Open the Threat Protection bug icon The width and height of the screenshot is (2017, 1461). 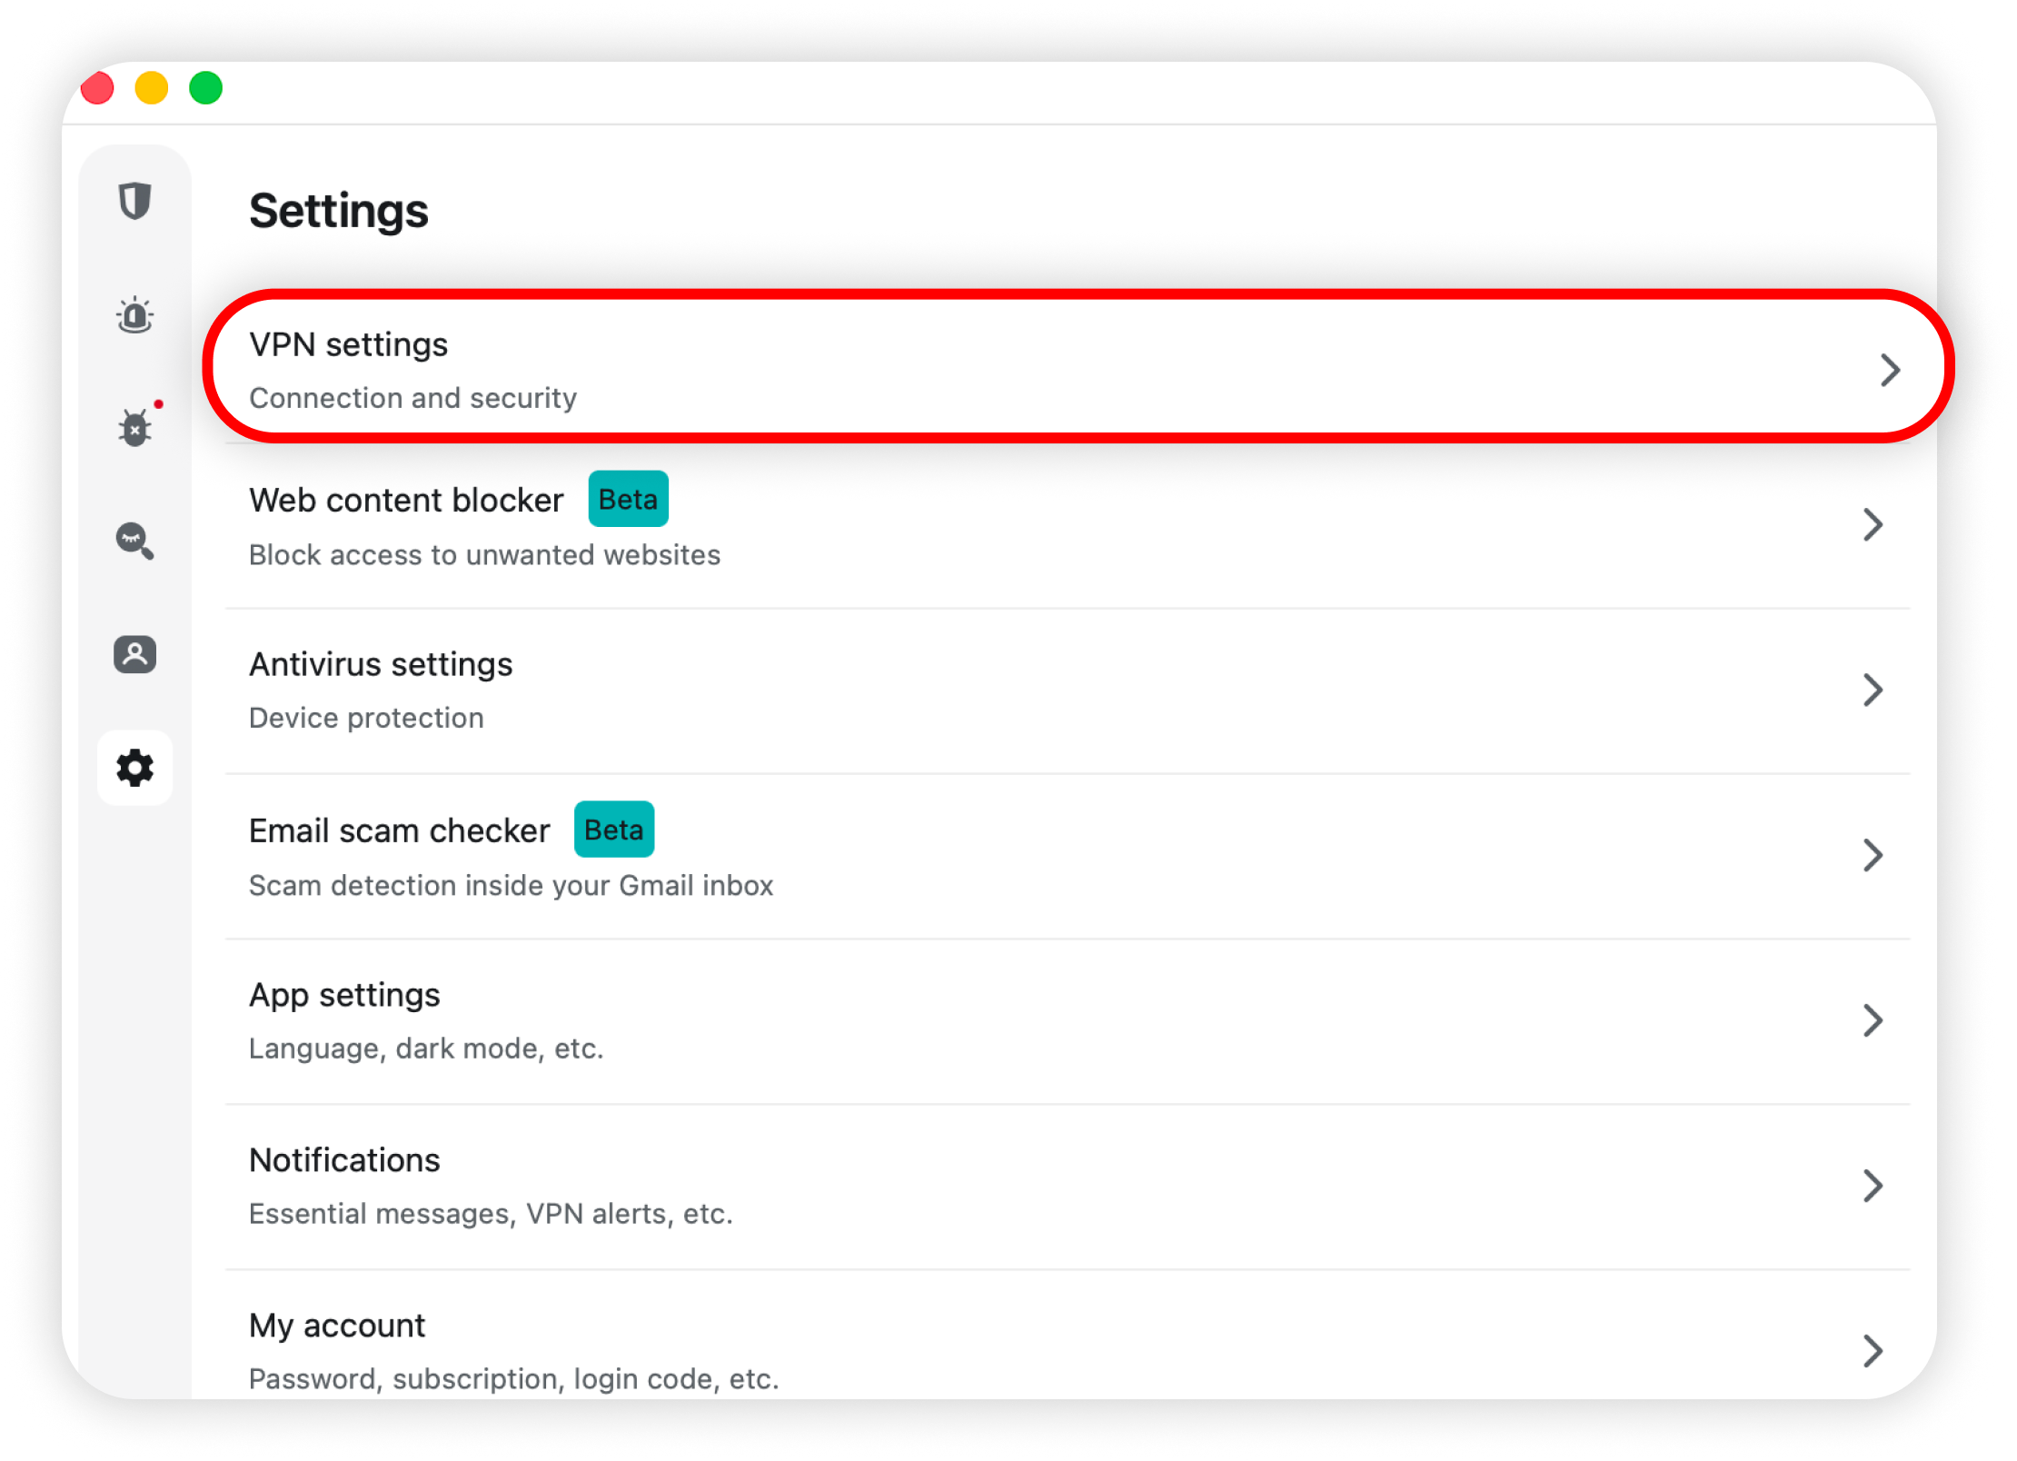pyautogui.click(x=134, y=427)
